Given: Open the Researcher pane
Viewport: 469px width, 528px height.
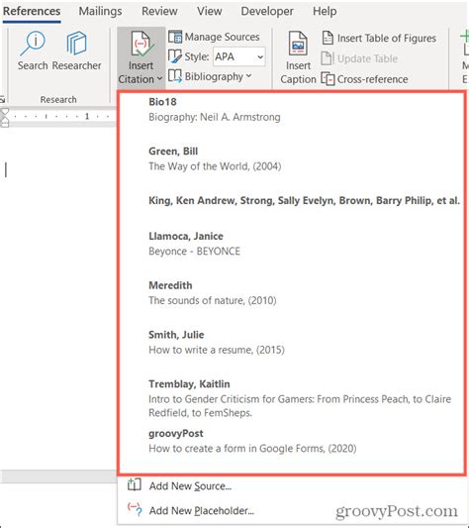Looking at the screenshot, I should point(76,51).
